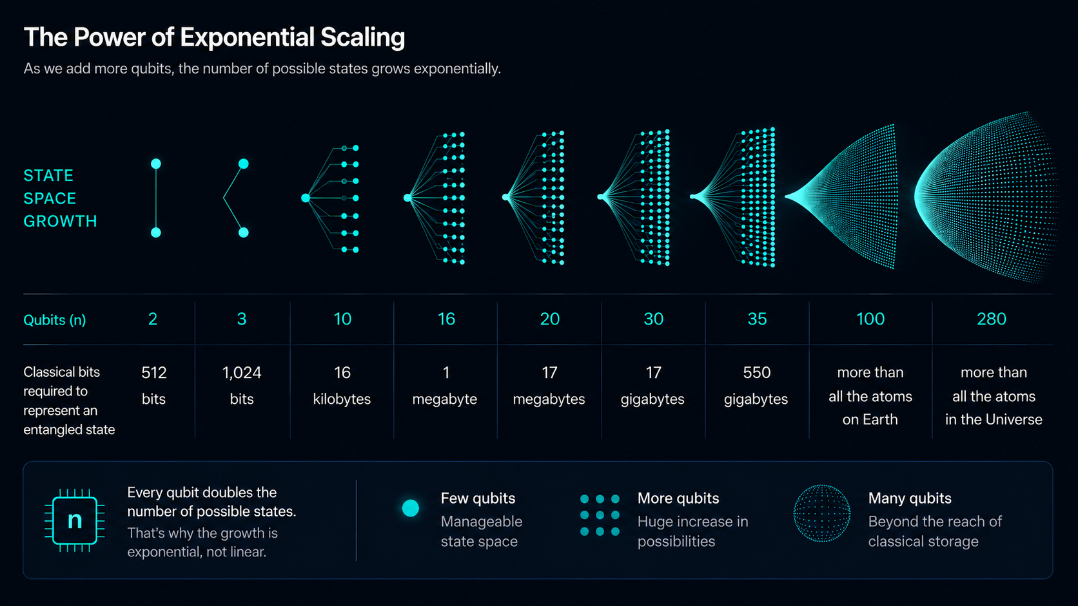Click the 17 gigabytes cell

coord(652,386)
